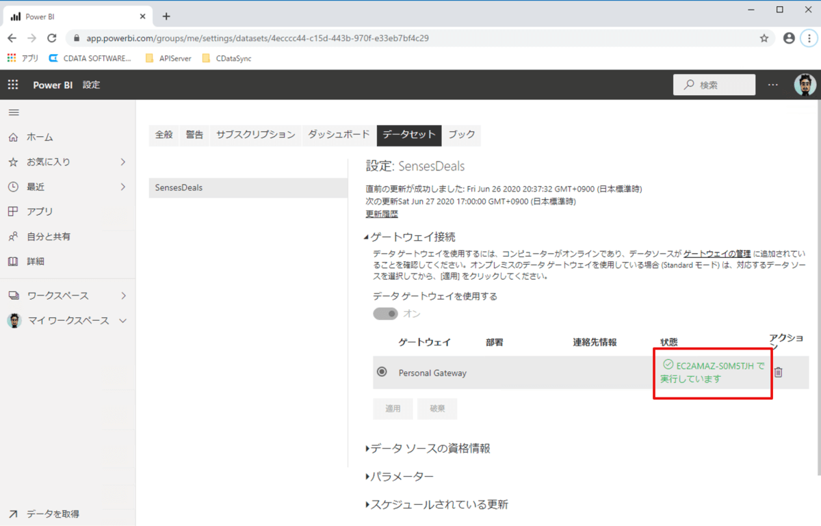Image resolution: width=821 pixels, height=526 pixels.
Task: Expand マイ ワークスペース dropdown chevron
Action: 123,320
